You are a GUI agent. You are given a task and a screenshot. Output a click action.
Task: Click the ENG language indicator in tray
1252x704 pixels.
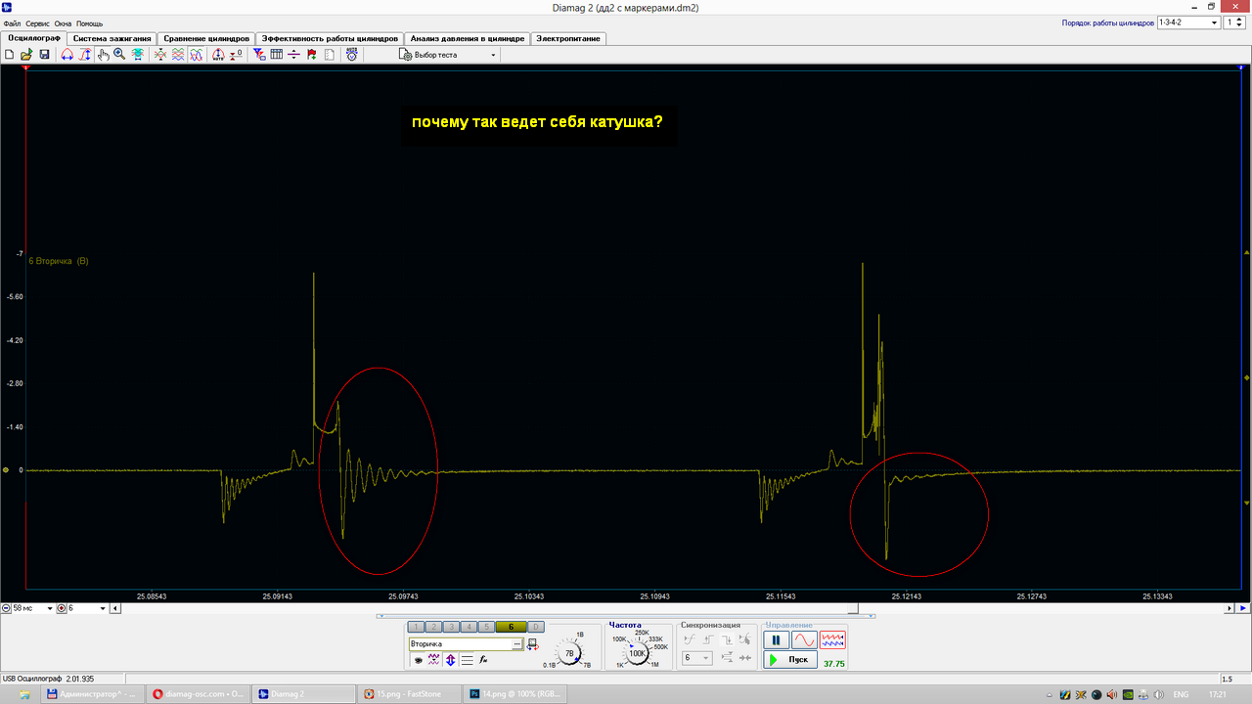(1181, 694)
